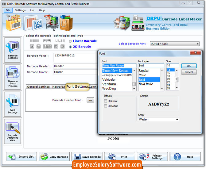The width and height of the screenshot is (206, 169).
Task: Close the Font dialog
Action: [x=195, y=52]
